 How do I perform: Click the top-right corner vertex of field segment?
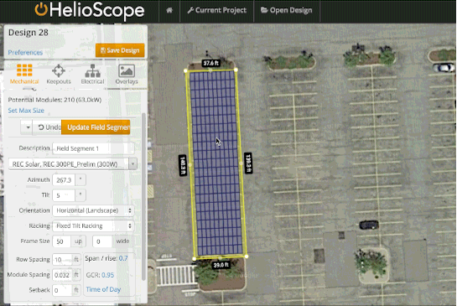tap(236, 70)
